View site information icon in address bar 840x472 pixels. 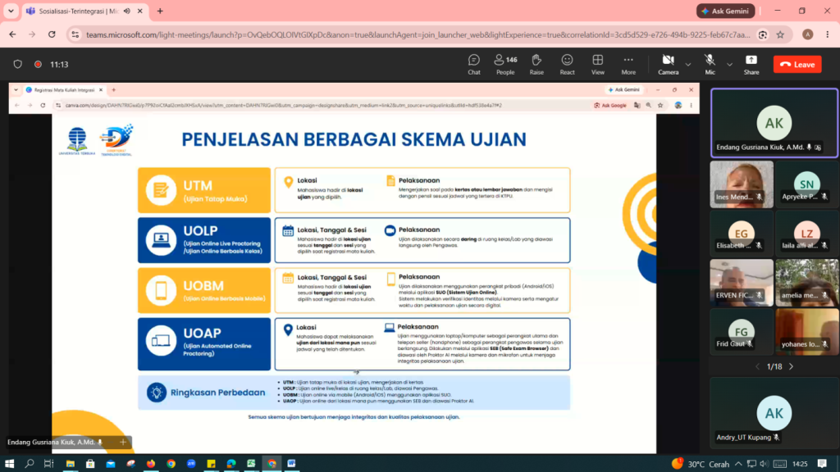75,34
